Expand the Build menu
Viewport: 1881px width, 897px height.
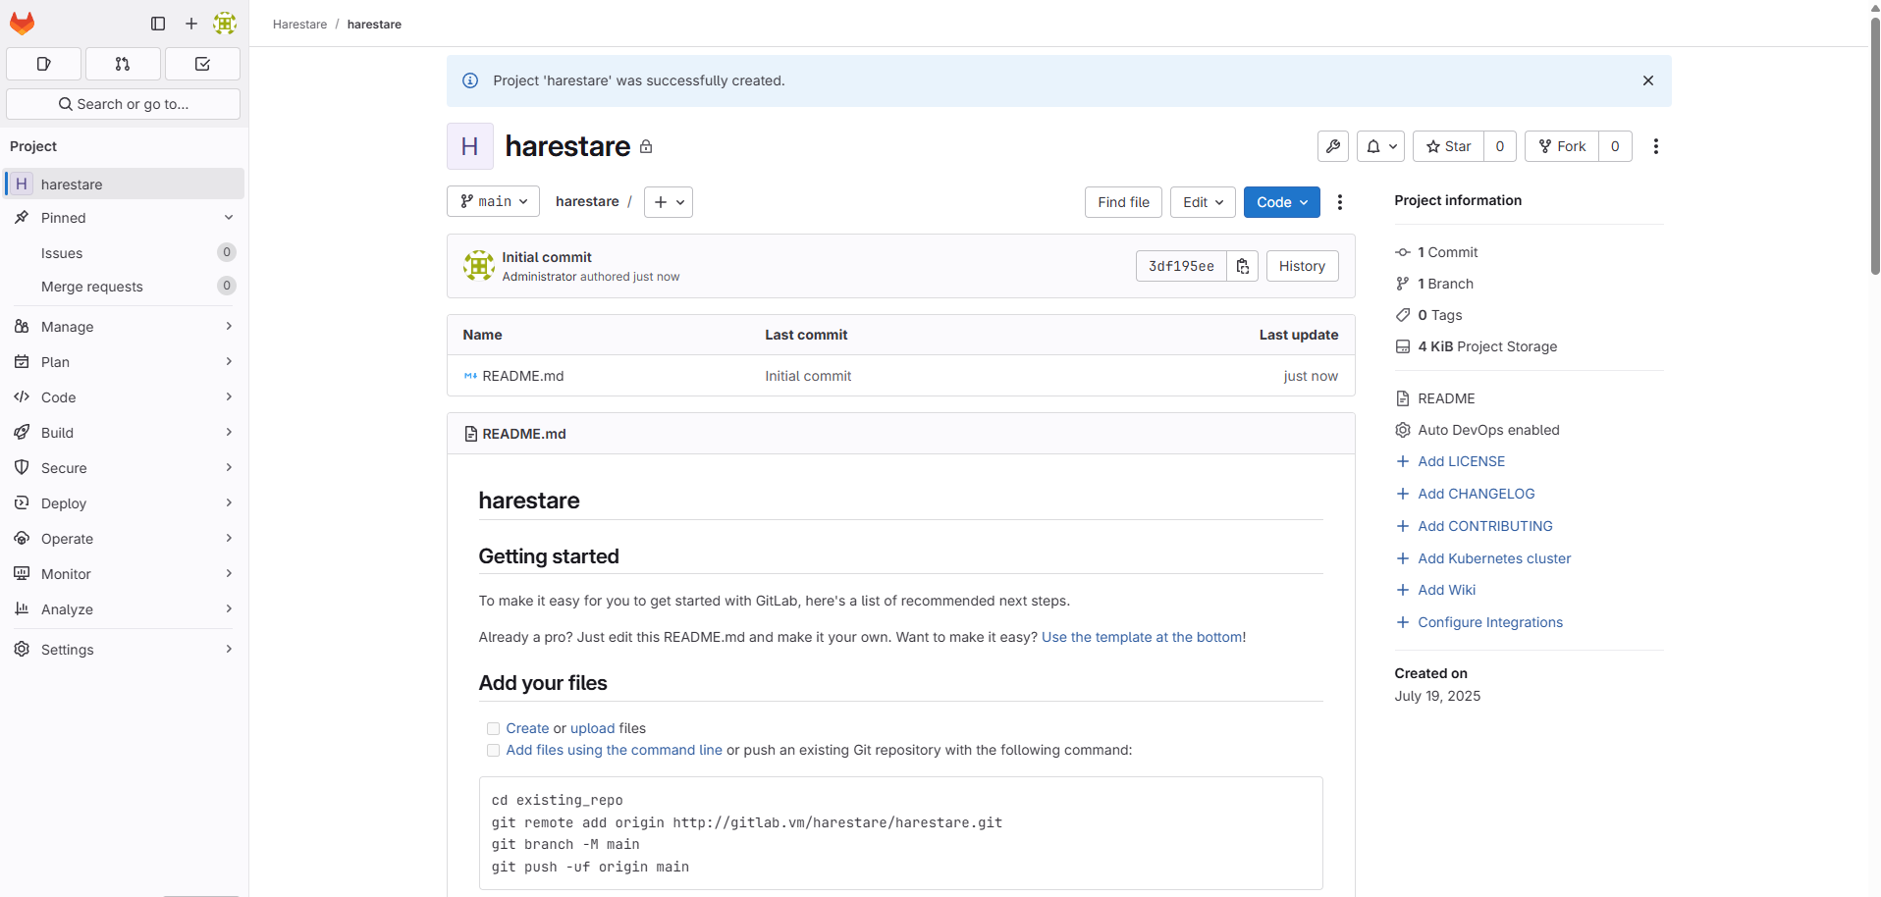pyautogui.click(x=125, y=433)
